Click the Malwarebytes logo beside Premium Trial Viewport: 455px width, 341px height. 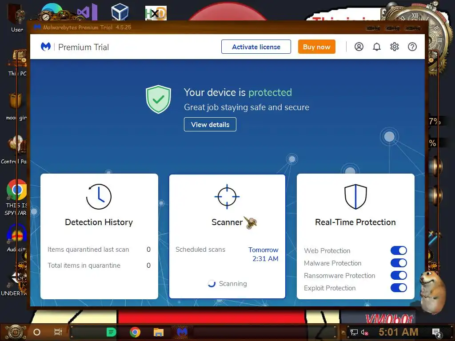[46, 47]
